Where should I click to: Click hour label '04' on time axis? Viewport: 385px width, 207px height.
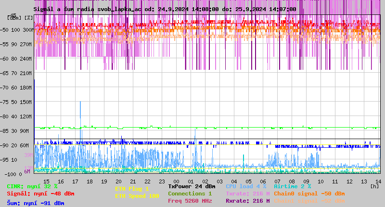click(234, 181)
